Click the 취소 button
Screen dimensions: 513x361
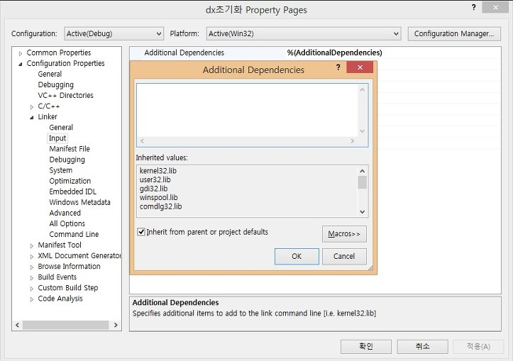422,346
